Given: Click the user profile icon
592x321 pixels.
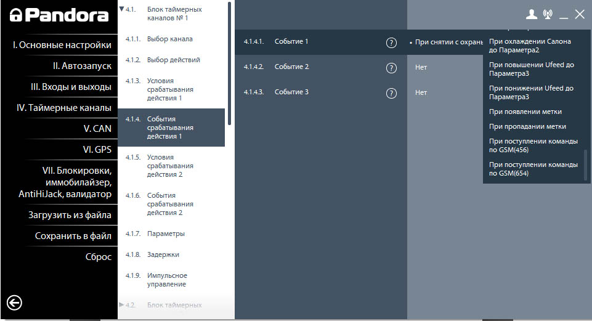Looking at the screenshot, I should pos(532,14).
